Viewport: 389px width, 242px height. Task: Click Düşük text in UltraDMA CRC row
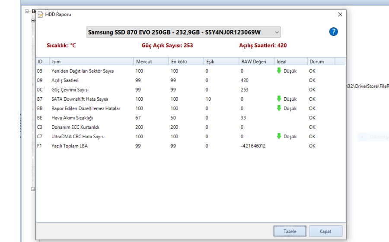pos(290,137)
